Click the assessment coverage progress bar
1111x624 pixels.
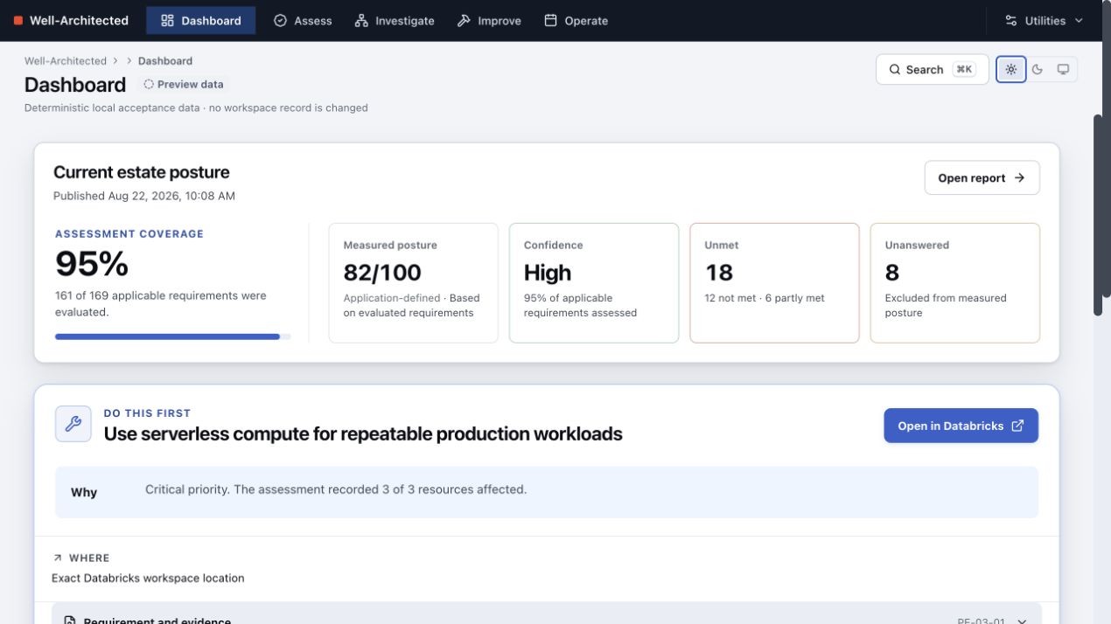click(x=172, y=336)
